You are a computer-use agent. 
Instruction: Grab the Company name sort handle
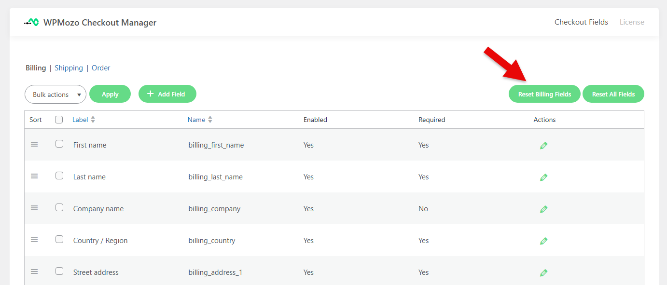pos(34,208)
